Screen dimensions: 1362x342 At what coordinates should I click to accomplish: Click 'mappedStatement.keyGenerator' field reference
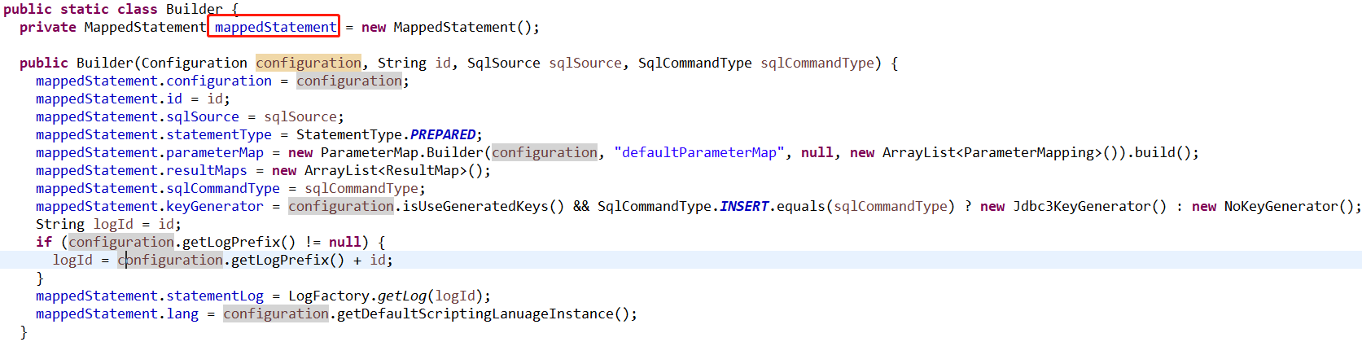[x=150, y=206]
